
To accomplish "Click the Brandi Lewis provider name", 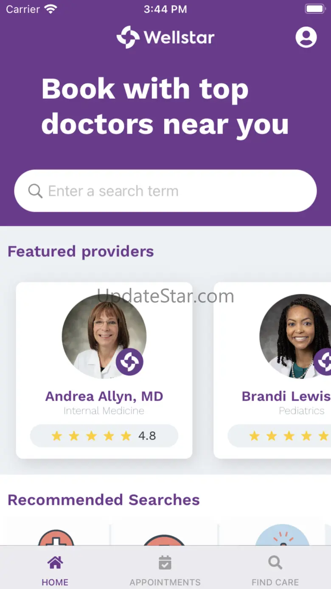I will click(286, 396).
